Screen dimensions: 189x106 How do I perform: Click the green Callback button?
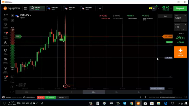50,97
